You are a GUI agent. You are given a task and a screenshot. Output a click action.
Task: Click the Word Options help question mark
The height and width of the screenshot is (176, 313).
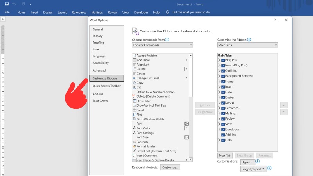[275, 20]
